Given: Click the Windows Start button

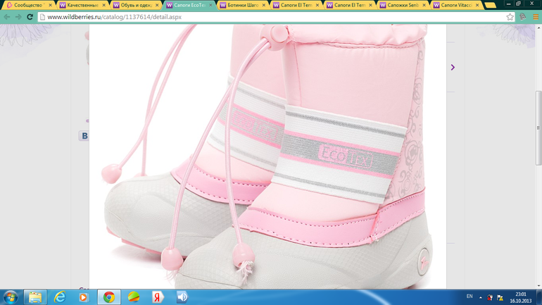Looking at the screenshot, I should coord(11,297).
